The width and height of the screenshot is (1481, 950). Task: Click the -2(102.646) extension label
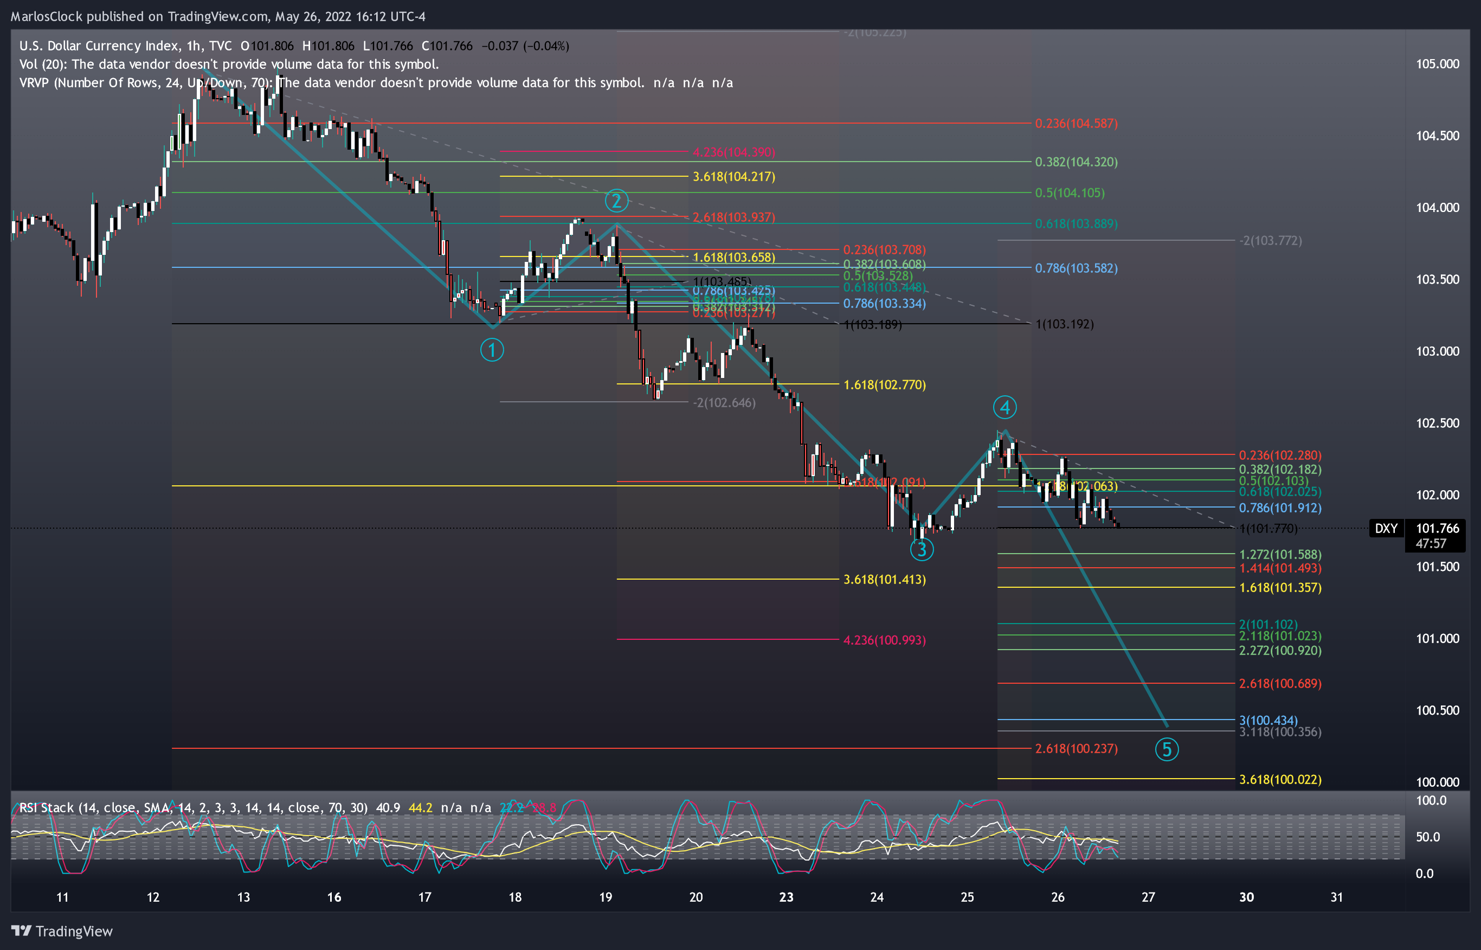724,402
